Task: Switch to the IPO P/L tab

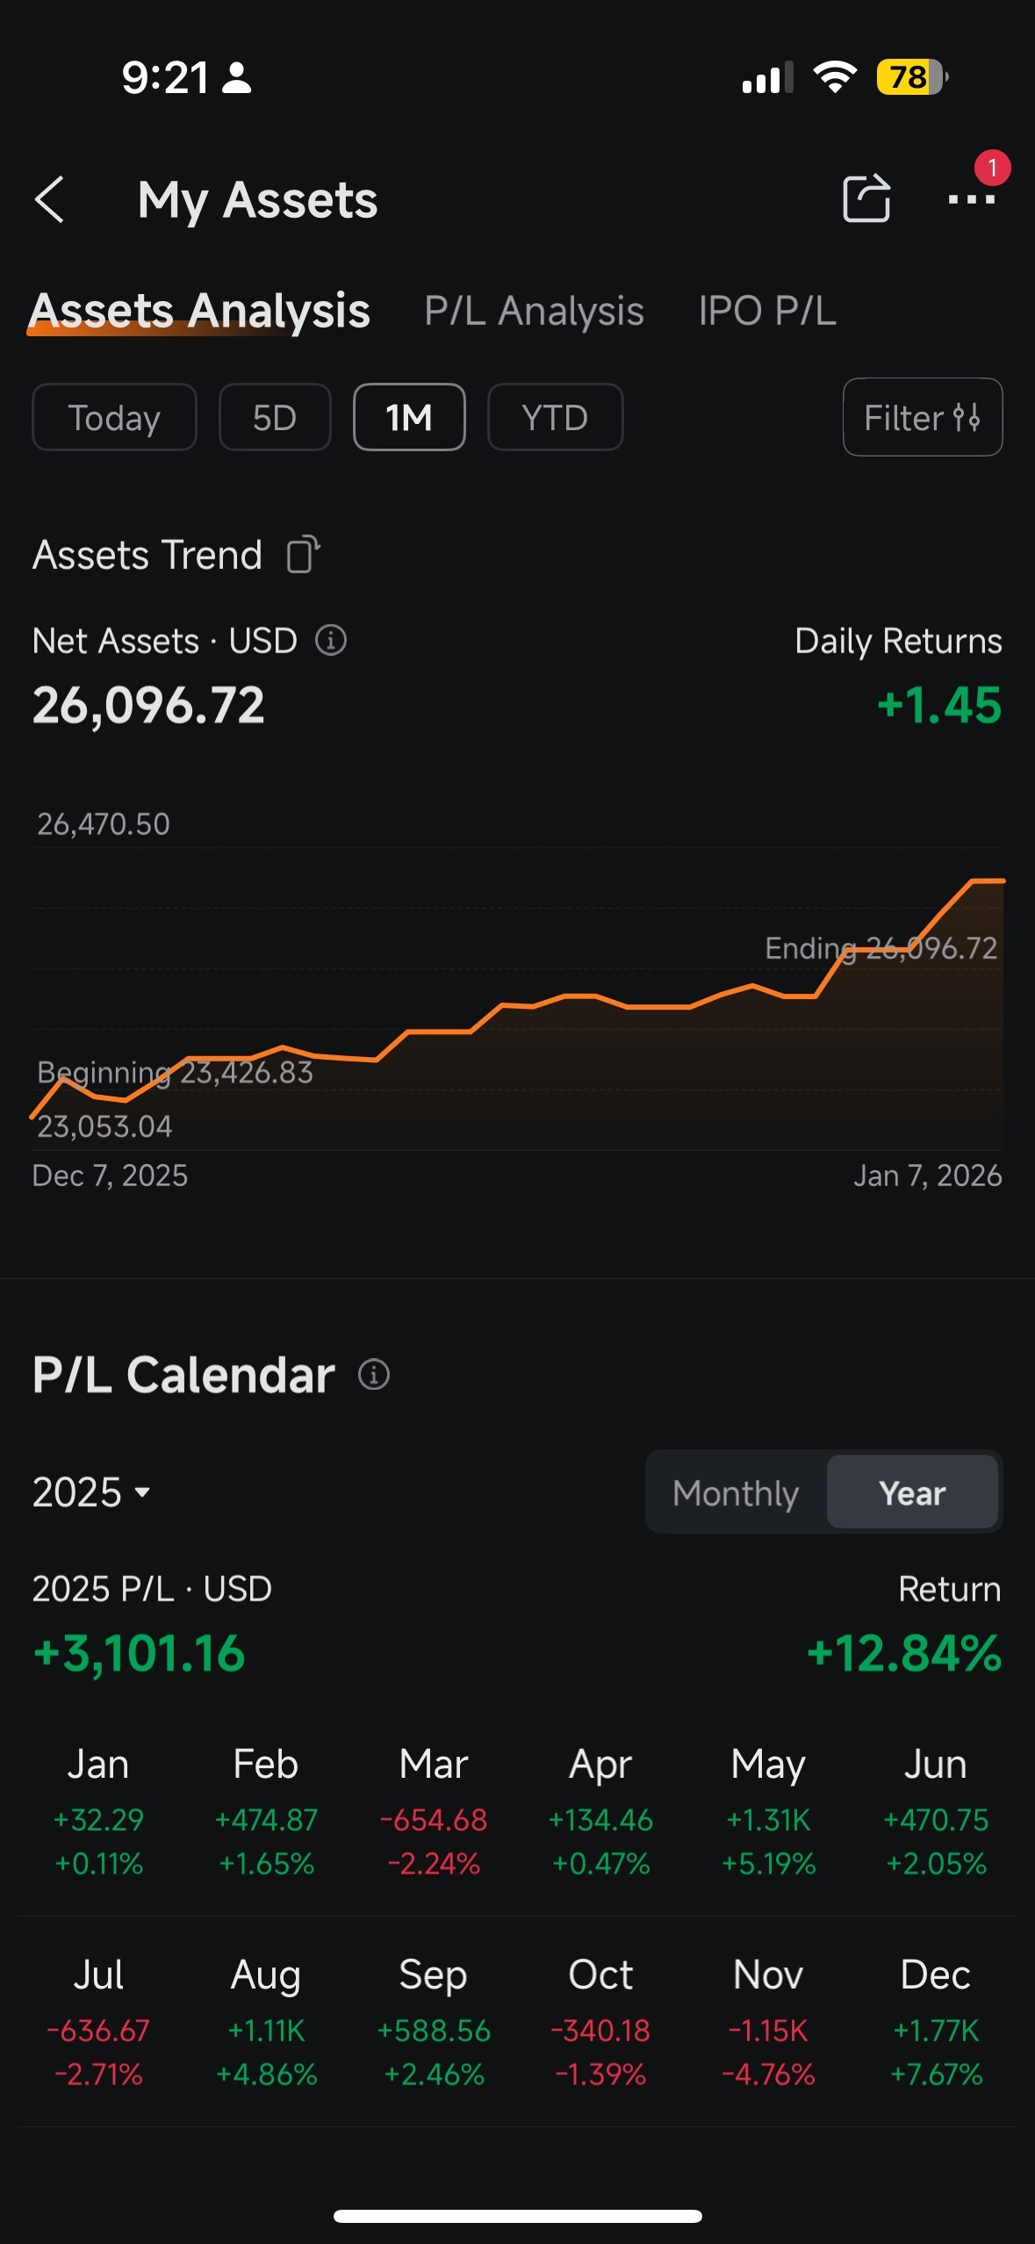Action: click(x=767, y=311)
